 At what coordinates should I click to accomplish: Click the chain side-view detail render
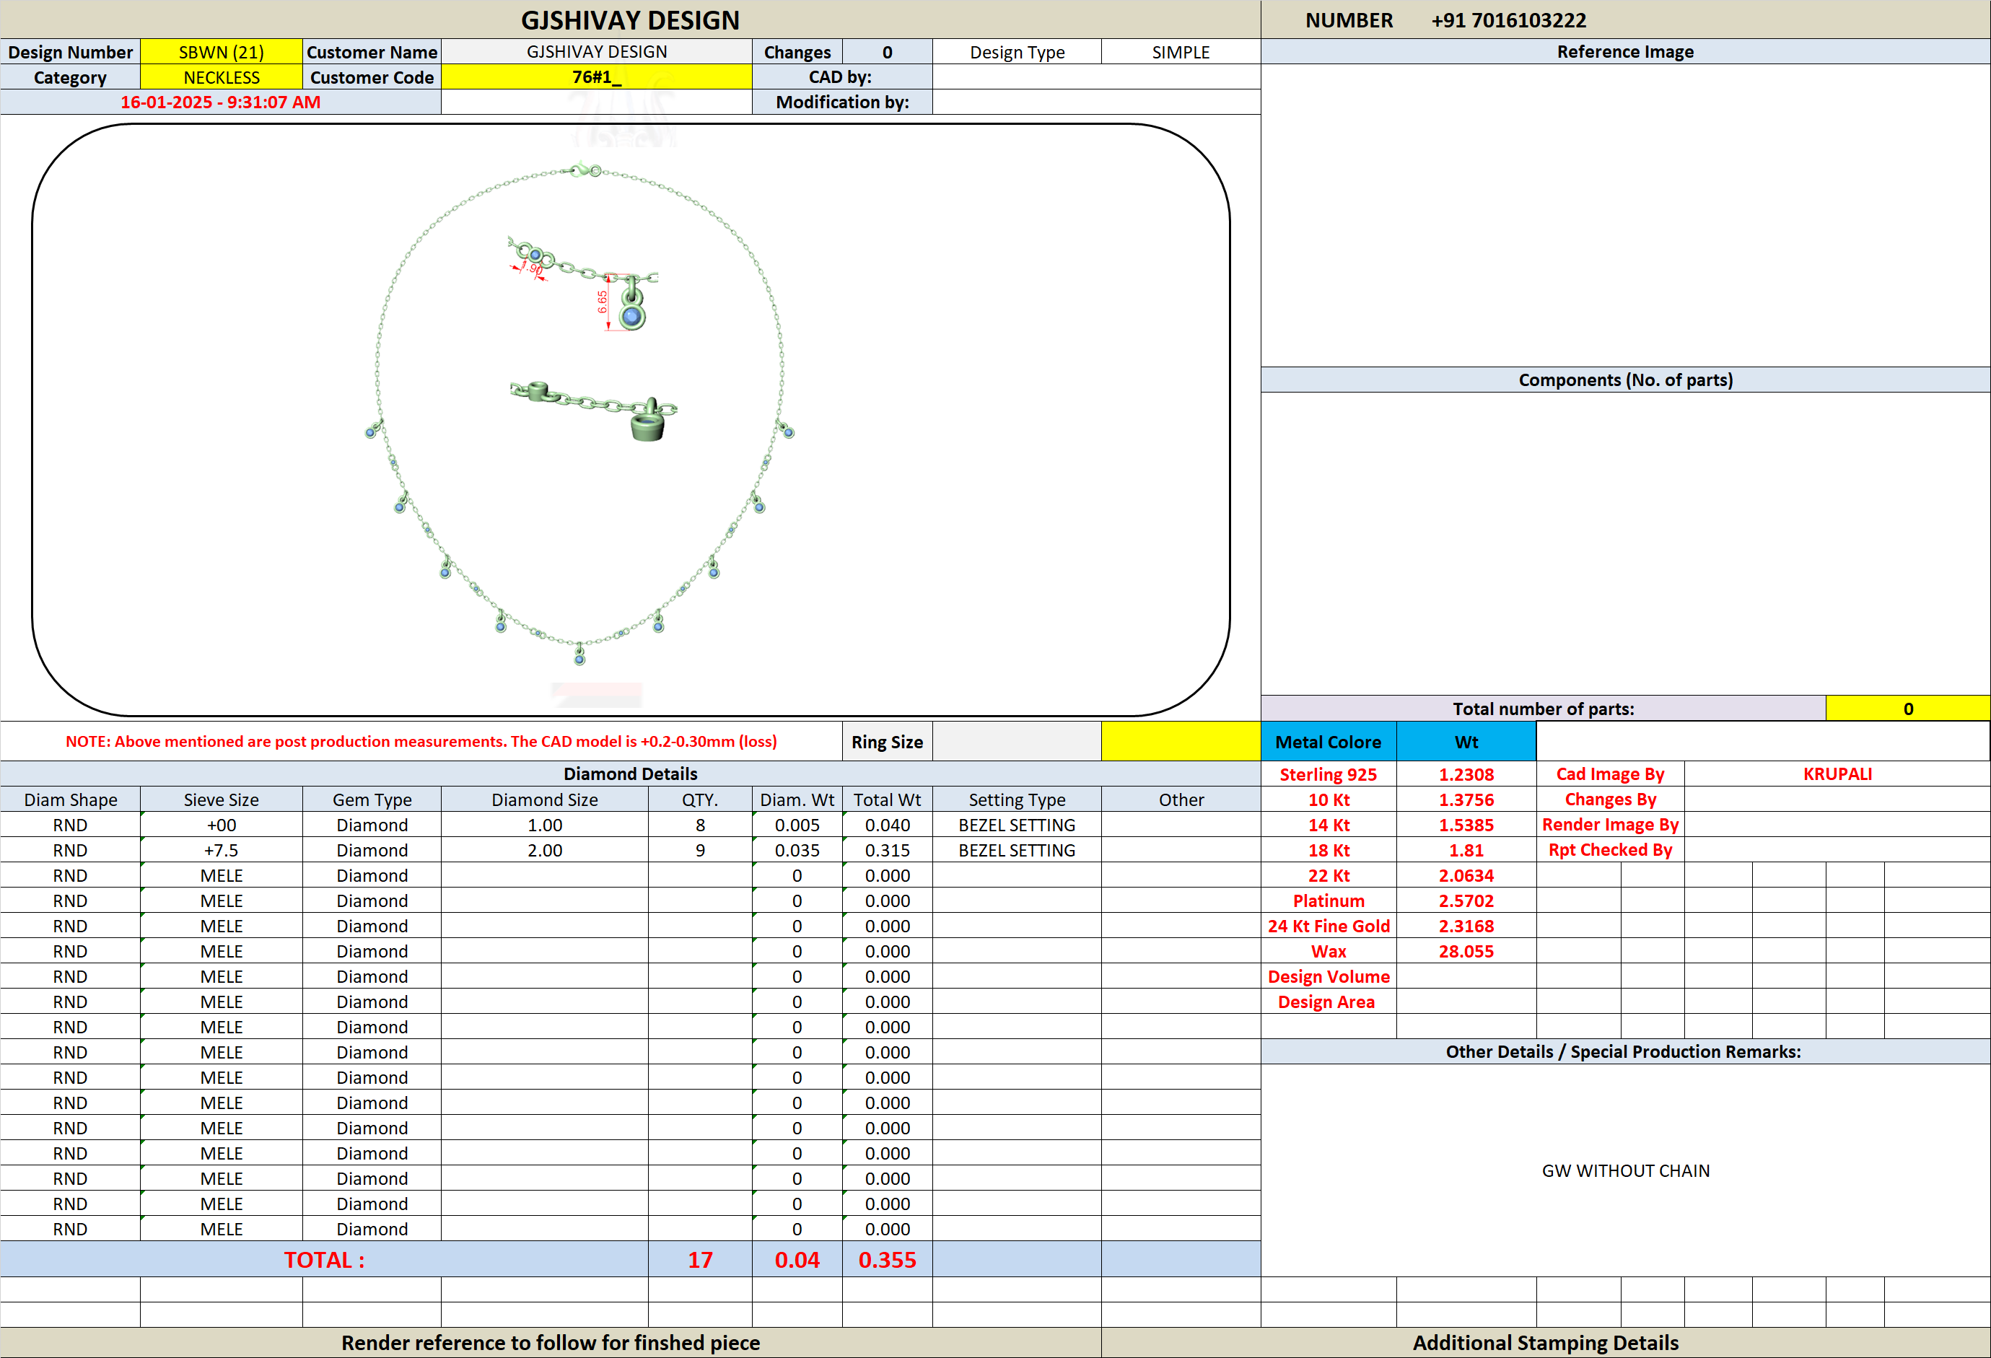[x=593, y=411]
